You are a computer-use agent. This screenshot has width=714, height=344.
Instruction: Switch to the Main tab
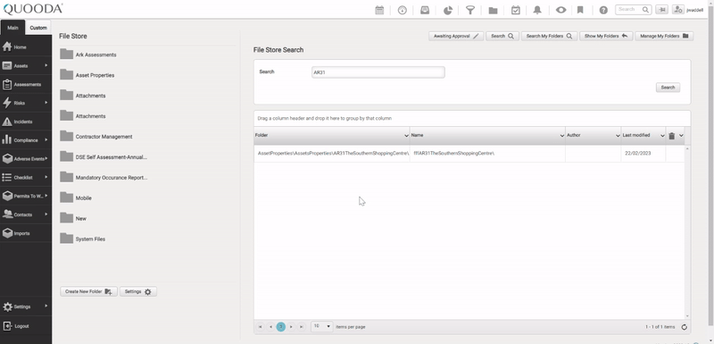(x=12, y=28)
